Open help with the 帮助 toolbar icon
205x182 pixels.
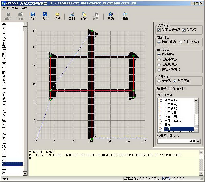(x=111, y=15)
